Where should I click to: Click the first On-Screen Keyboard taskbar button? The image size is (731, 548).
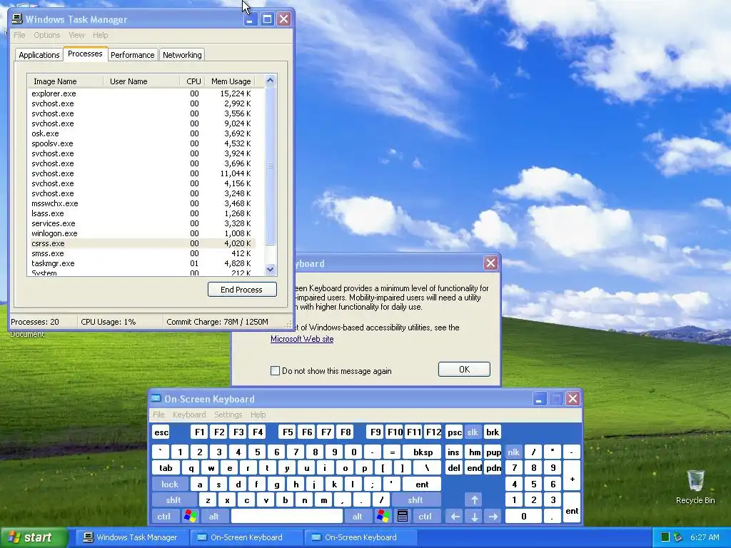click(246, 537)
